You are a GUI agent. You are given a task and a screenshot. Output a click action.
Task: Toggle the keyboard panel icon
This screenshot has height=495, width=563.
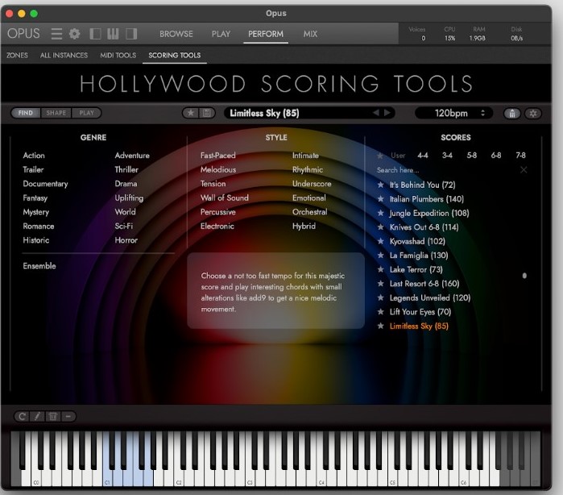pyautogui.click(x=113, y=34)
